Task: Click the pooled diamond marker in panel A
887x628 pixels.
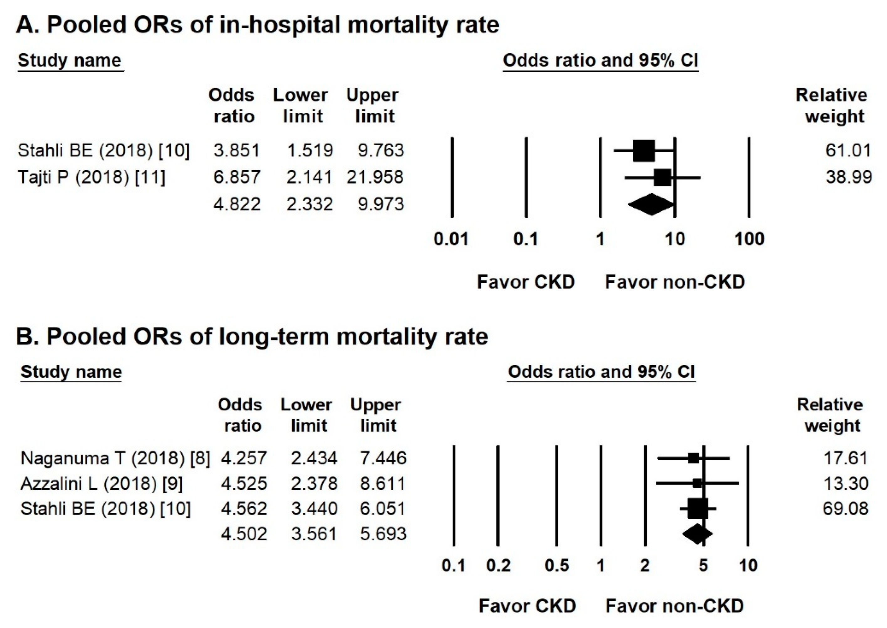Action: [651, 204]
